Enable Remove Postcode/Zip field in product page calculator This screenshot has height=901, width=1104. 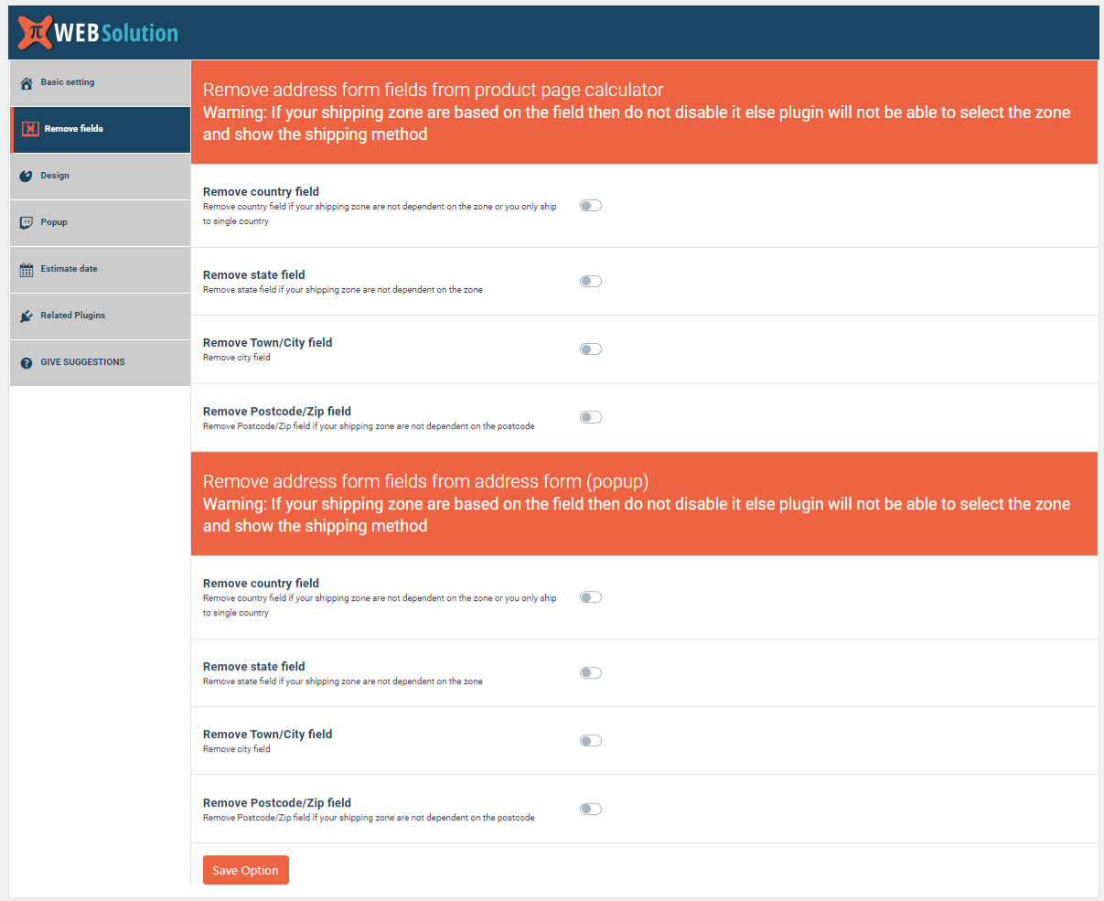(x=591, y=417)
